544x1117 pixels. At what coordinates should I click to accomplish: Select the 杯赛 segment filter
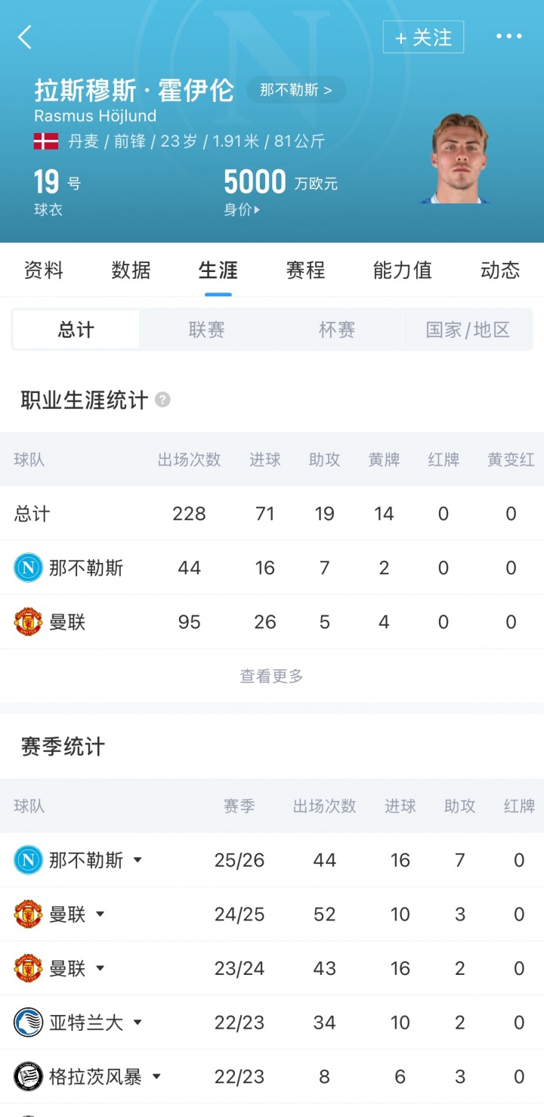pos(337,330)
